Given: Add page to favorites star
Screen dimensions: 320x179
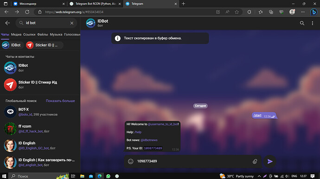Looking at the screenshot, I should coord(237,12).
